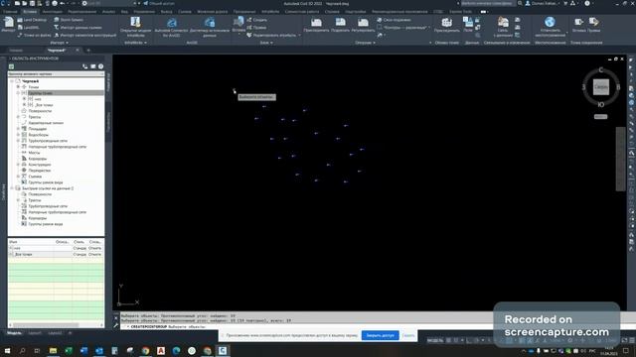Click the Закрыть доступ button
636x357 pixels.
[x=380, y=335]
